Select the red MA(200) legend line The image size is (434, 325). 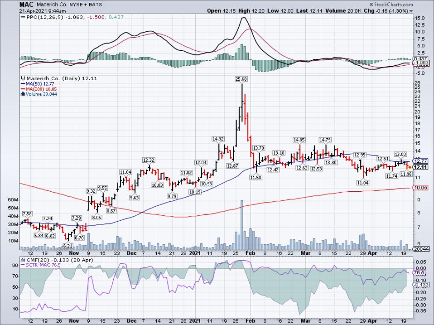pyautogui.click(x=23, y=89)
